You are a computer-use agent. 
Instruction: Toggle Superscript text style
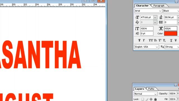(160, 40)
